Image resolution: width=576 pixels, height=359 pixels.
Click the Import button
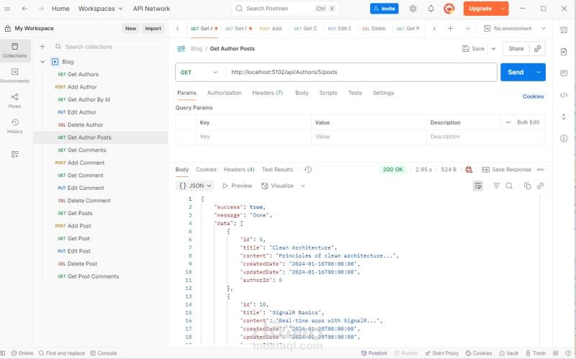pos(153,28)
